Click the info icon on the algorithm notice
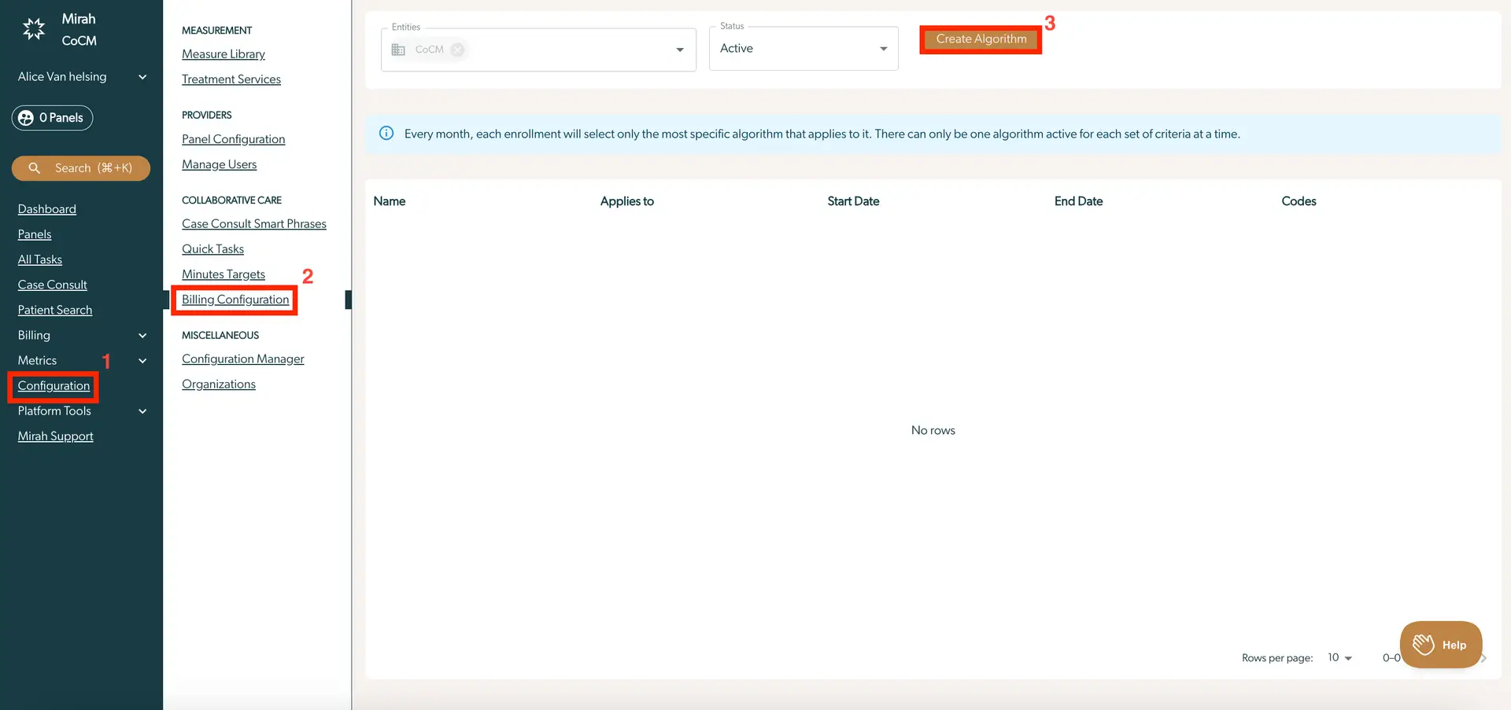The height and width of the screenshot is (710, 1511). [386, 134]
